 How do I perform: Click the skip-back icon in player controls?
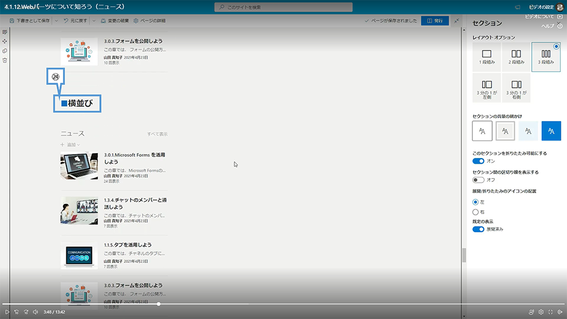pyautogui.click(x=16, y=312)
